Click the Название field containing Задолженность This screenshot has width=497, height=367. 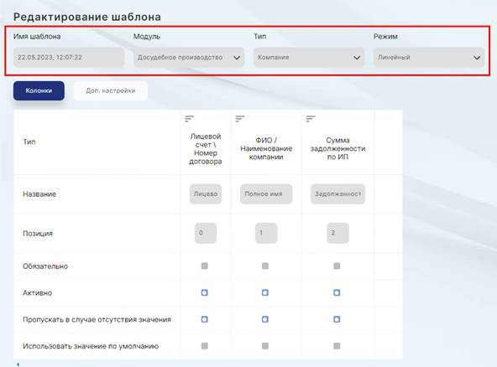click(337, 194)
